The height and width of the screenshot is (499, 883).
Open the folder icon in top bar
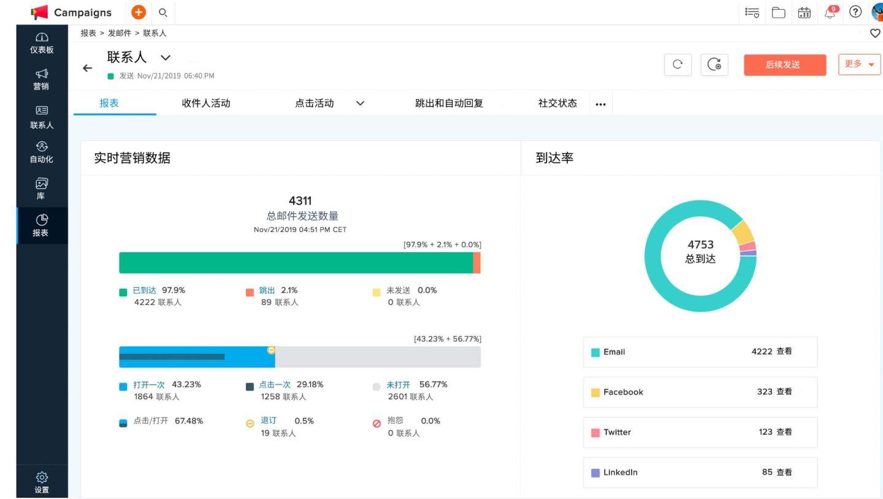(778, 12)
